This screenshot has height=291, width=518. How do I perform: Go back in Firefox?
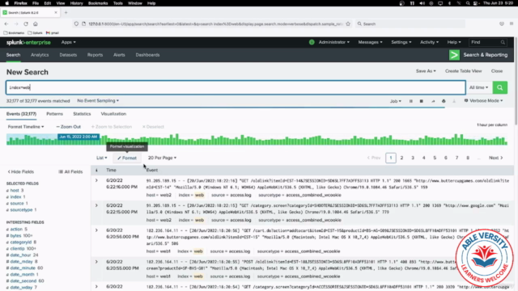[6, 23]
